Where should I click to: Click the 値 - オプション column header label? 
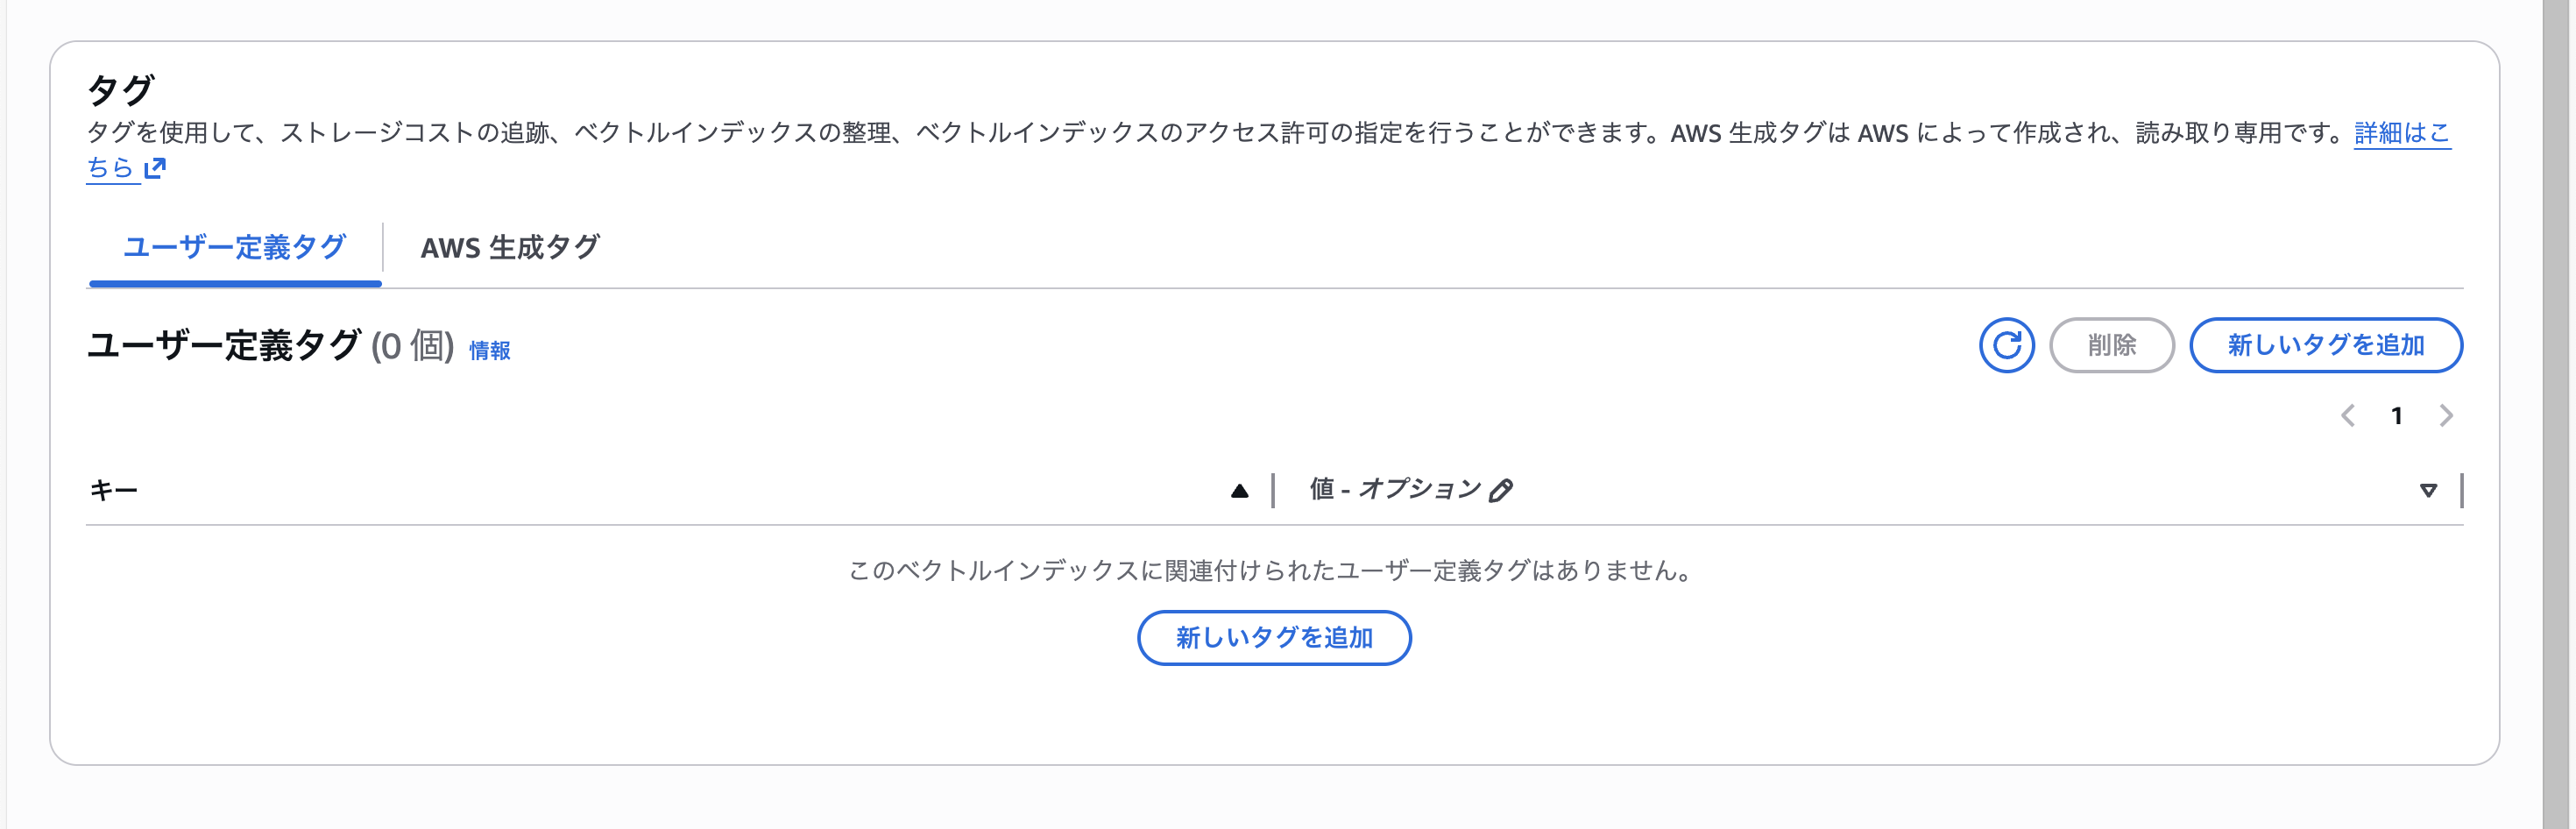pyautogui.click(x=1394, y=489)
